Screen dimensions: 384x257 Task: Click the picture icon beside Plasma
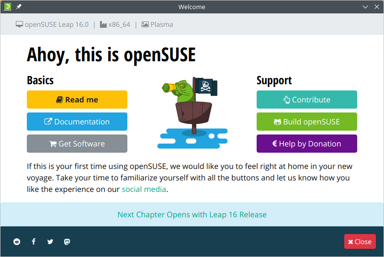pos(145,24)
